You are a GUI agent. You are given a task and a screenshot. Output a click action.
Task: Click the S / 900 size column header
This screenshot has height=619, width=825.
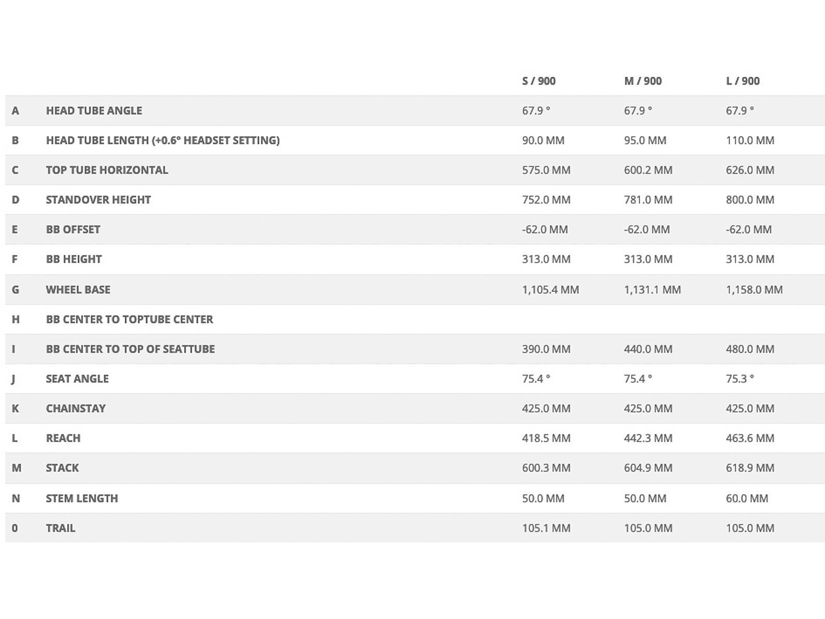[x=538, y=81]
